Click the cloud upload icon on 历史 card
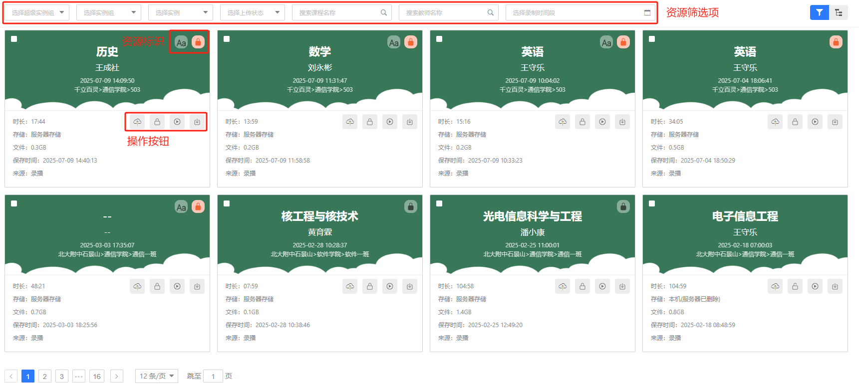This screenshot has height=392, width=859. tap(137, 122)
